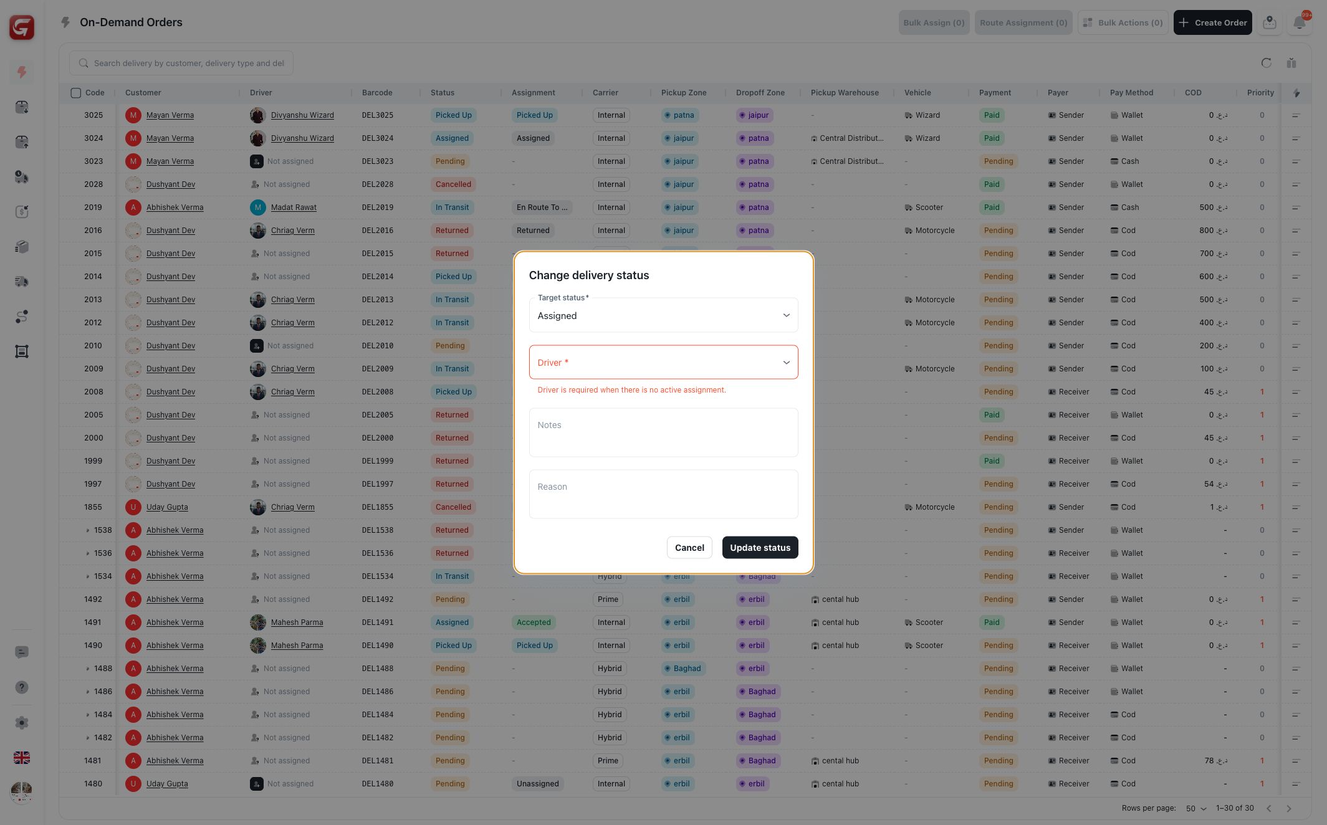The image size is (1327, 825).
Task: Open the sidebar help question icon
Action: [x=22, y=687]
